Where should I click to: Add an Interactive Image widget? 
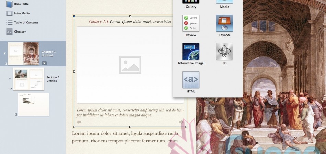click(191, 52)
